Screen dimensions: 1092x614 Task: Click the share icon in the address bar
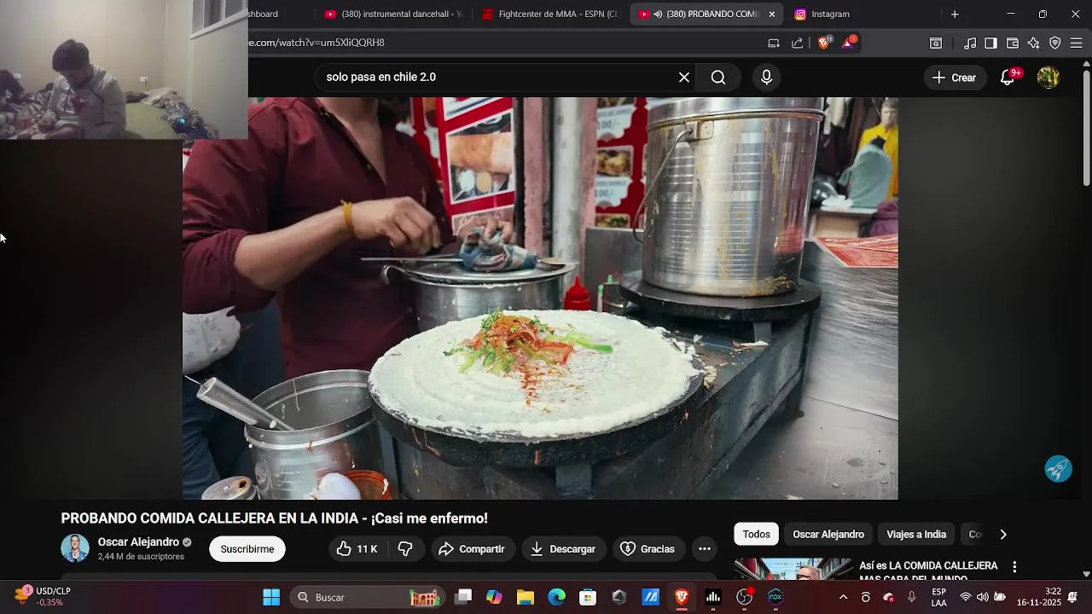798,43
